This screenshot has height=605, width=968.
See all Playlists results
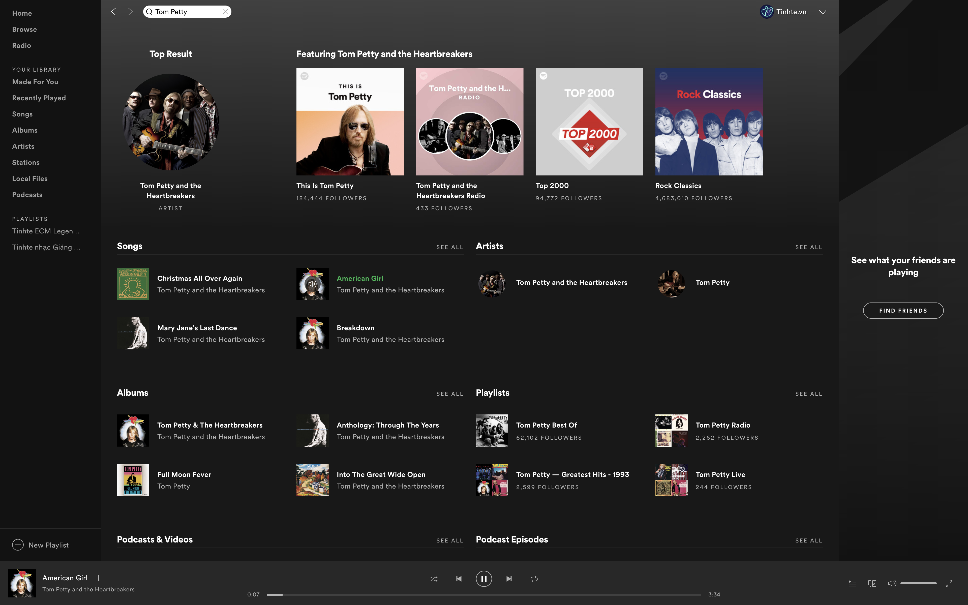click(808, 394)
